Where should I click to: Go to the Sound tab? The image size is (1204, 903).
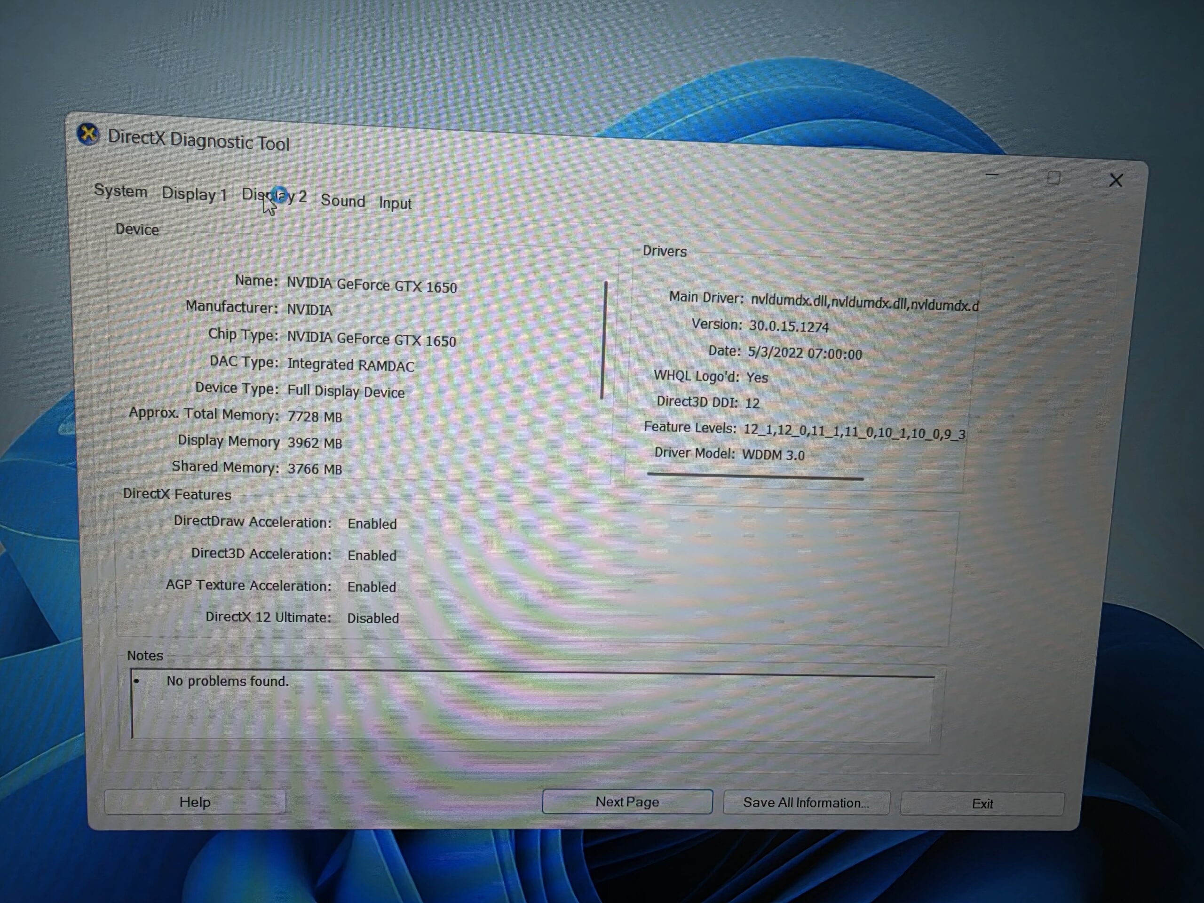tap(343, 200)
